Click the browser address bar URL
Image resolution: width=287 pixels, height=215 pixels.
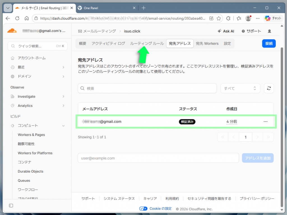[x=123, y=18]
